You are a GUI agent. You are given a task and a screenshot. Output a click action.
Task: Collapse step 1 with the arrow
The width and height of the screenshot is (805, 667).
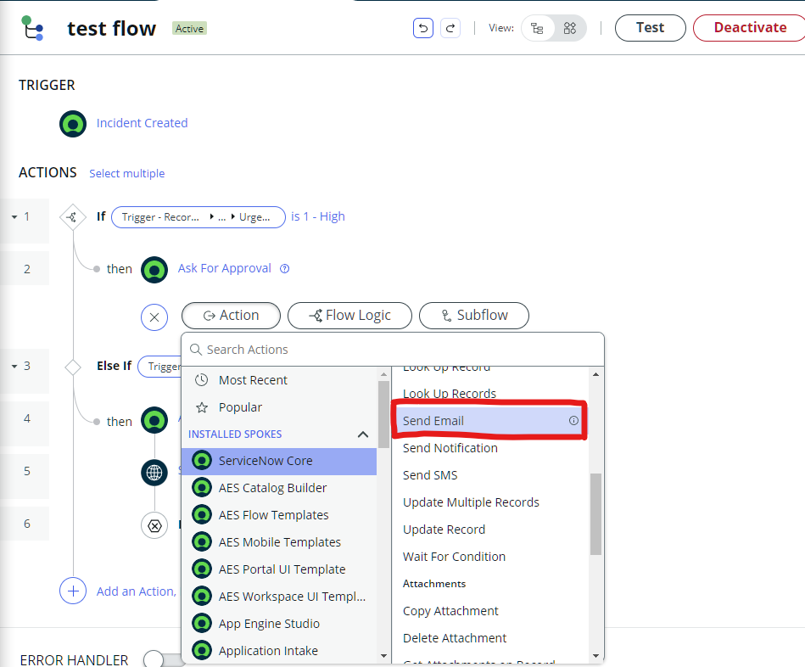(x=14, y=216)
